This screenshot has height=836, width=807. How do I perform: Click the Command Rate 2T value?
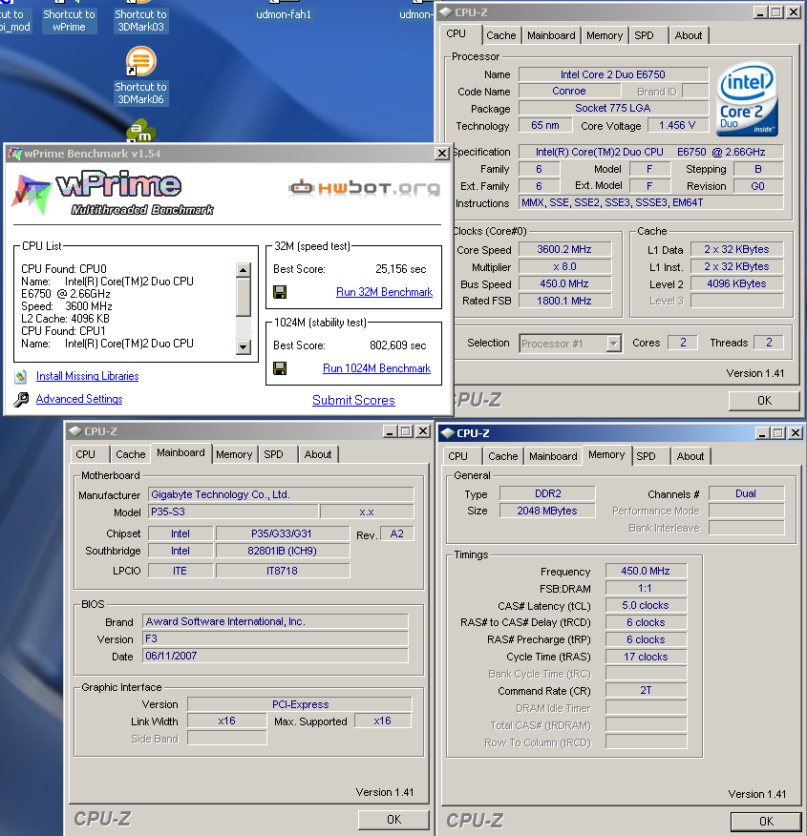pyautogui.click(x=646, y=690)
